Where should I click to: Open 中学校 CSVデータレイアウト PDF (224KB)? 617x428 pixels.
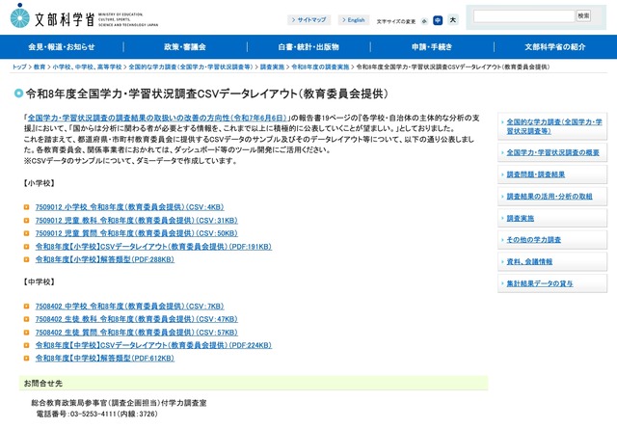click(x=153, y=345)
